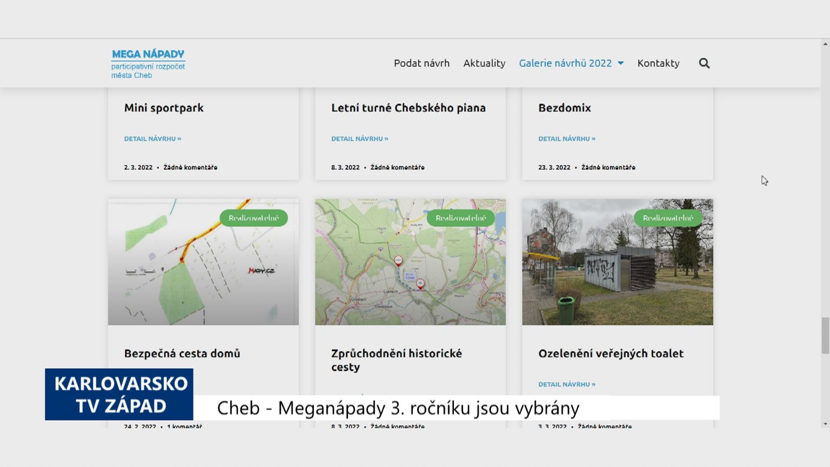The height and width of the screenshot is (467, 830).
Task: Open the Ozelenění veřejných toalet title
Action: [x=611, y=353]
